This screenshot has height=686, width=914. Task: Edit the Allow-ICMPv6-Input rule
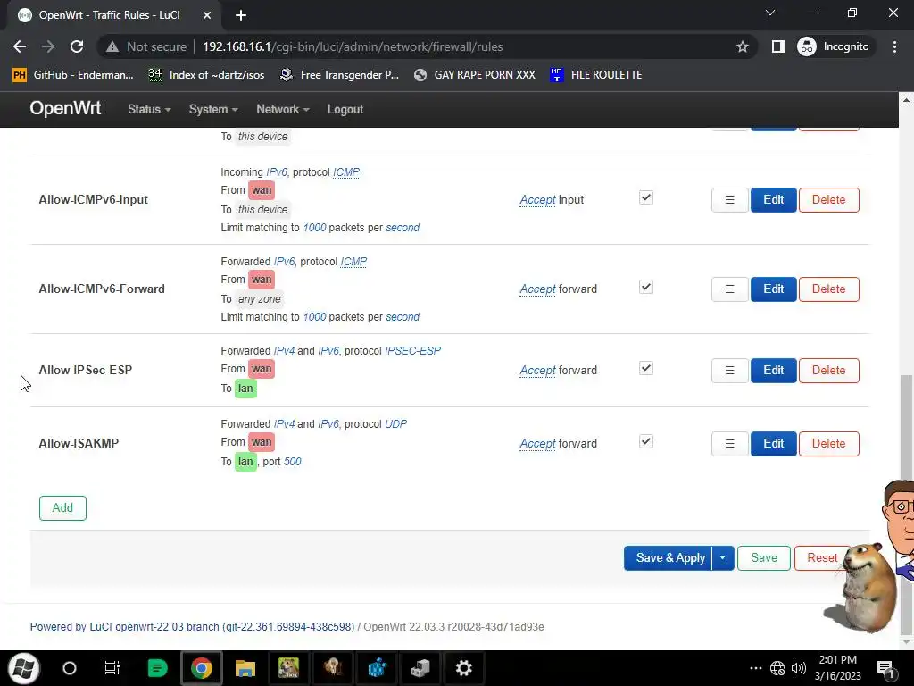[x=774, y=199]
